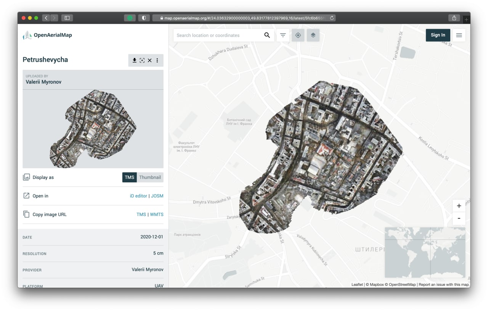
Task: Click the green extension icon in toolbar
Action: coord(130,18)
